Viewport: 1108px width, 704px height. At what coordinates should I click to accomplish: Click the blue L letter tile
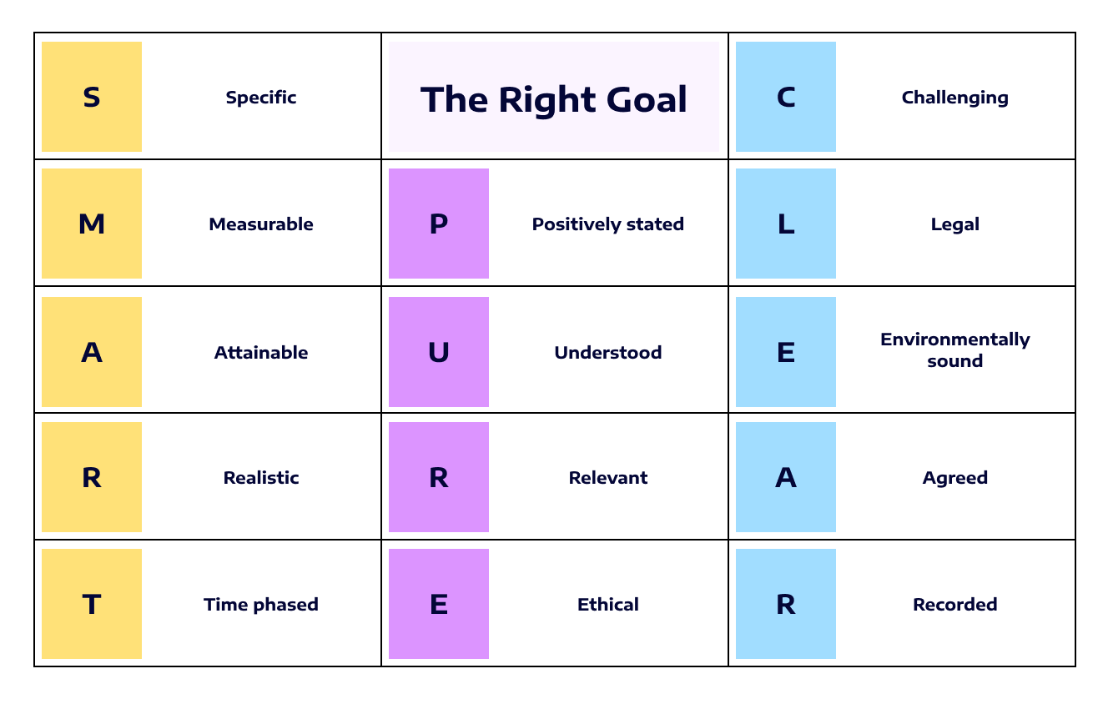coord(786,224)
